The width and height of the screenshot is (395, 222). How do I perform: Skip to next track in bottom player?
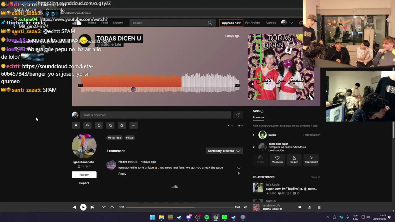[92, 207]
